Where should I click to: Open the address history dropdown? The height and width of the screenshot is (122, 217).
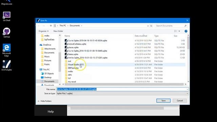148,26
